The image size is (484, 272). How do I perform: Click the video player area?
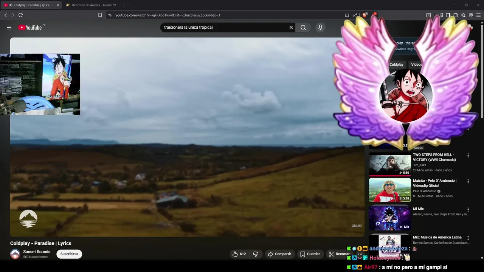187,137
